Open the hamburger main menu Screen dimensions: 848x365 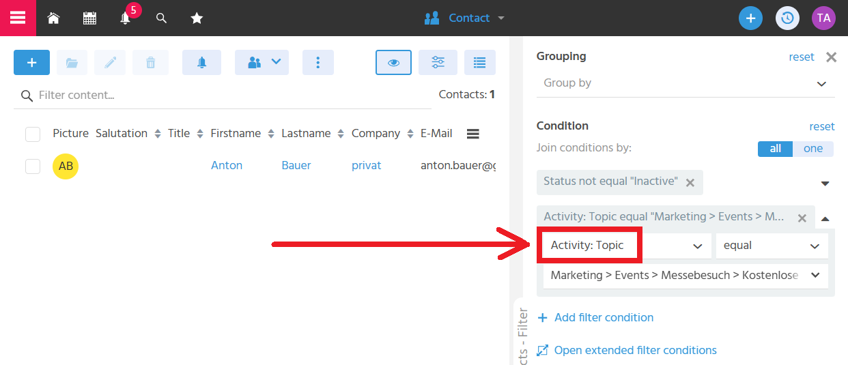click(x=18, y=18)
